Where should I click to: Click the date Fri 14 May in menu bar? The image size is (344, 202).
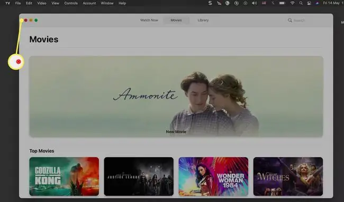point(331,3)
